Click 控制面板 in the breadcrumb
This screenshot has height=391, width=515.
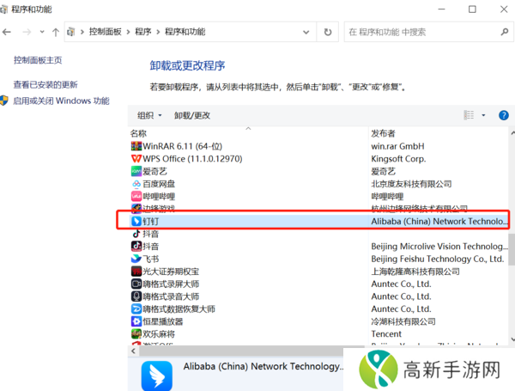[105, 32]
